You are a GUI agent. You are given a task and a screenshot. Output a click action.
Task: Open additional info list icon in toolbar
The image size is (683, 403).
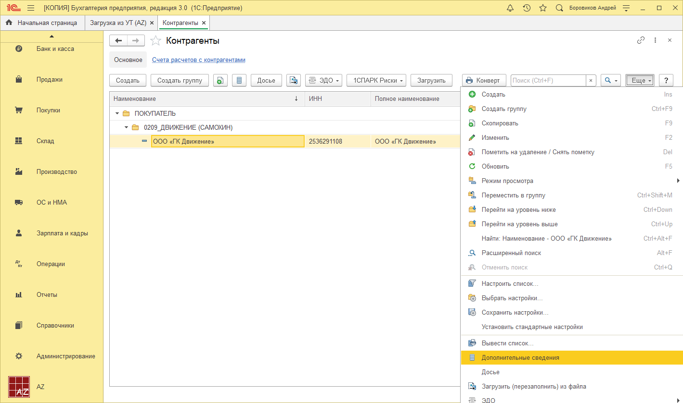click(x=239, y=80)
